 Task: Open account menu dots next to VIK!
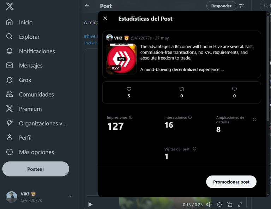coord(70,197)
